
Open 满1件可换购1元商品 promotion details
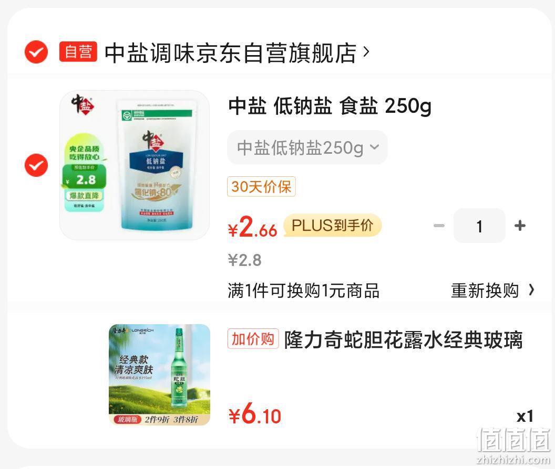click(x=304, y=291)
